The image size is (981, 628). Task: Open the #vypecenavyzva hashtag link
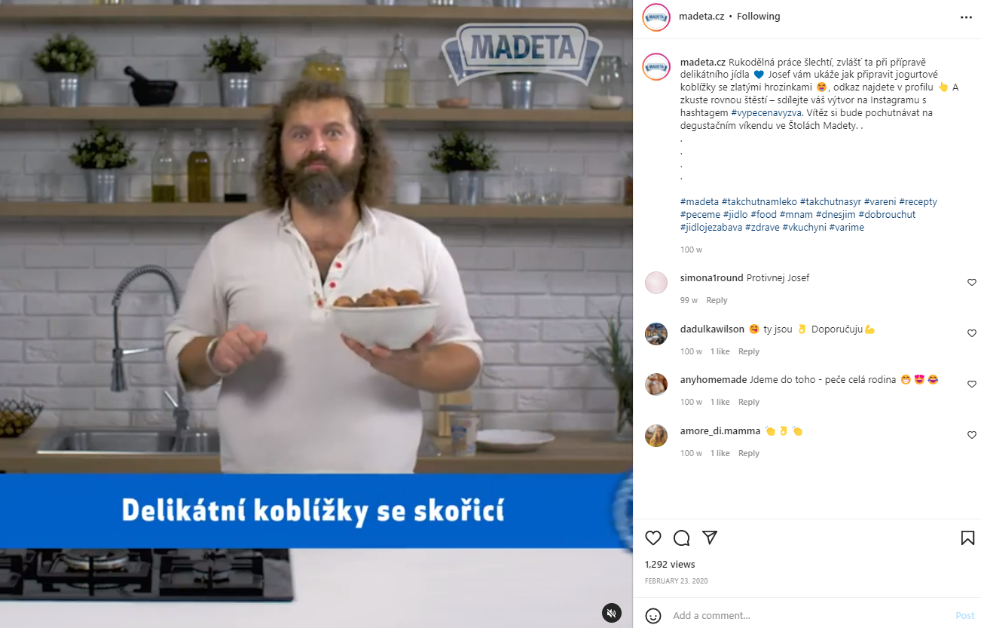765,112
